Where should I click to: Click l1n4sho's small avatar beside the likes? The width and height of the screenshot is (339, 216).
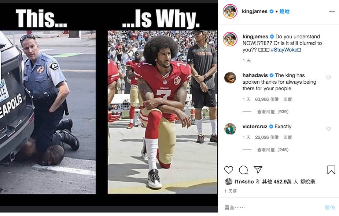[x=229, y=182]
